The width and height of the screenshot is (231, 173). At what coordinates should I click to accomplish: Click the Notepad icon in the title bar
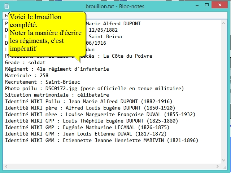pyautogui.click(x=6, y=6)
